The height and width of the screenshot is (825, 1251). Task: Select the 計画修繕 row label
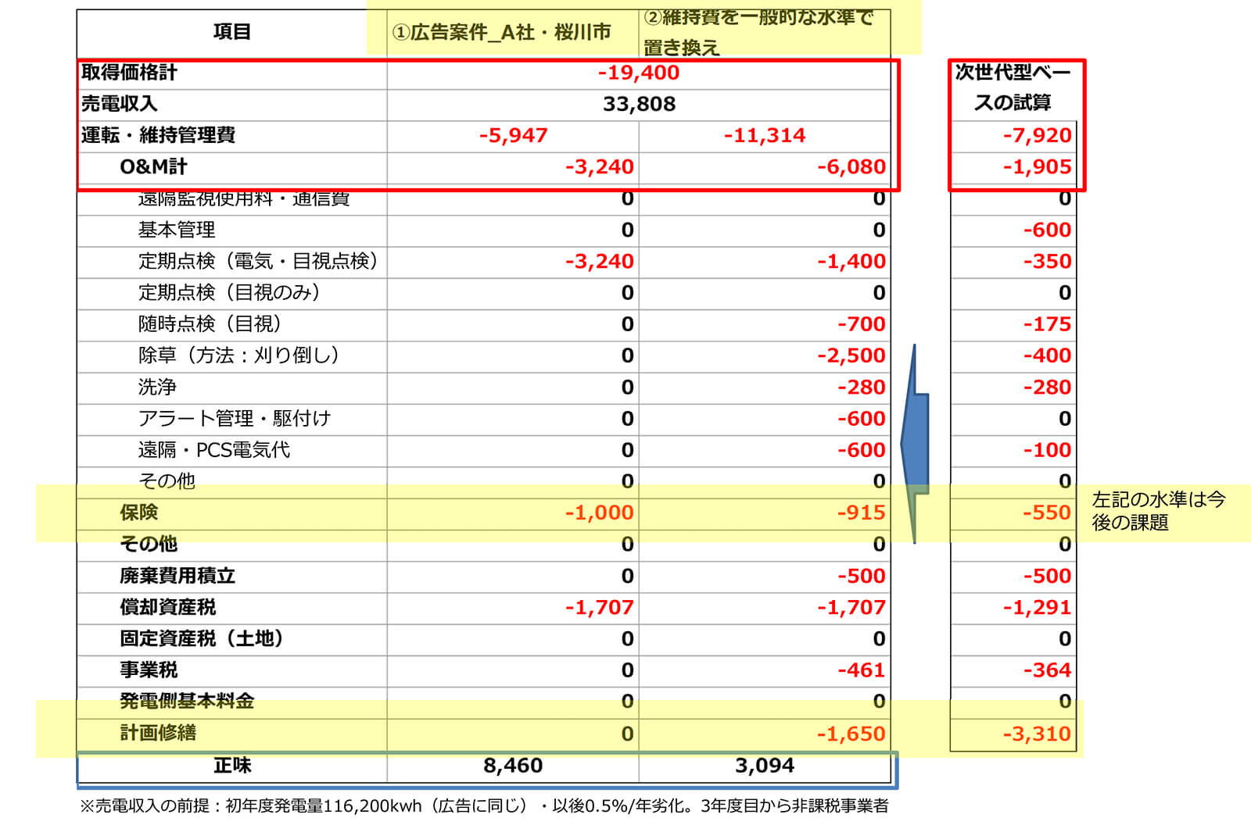pos(157,733)
